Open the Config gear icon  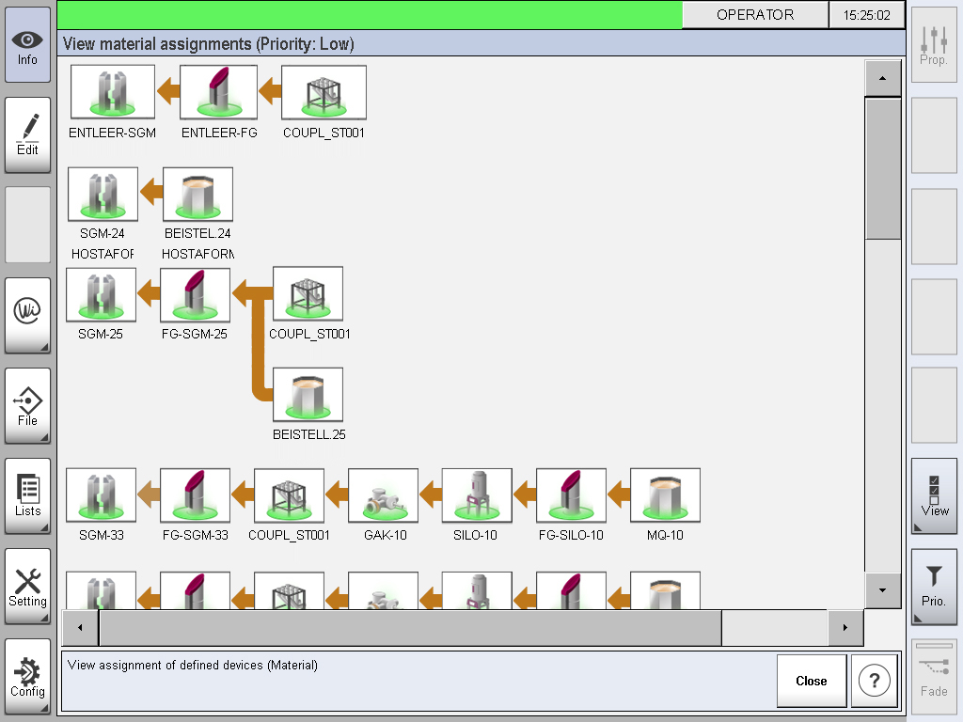pyautogui.click(x=27, y=673)
